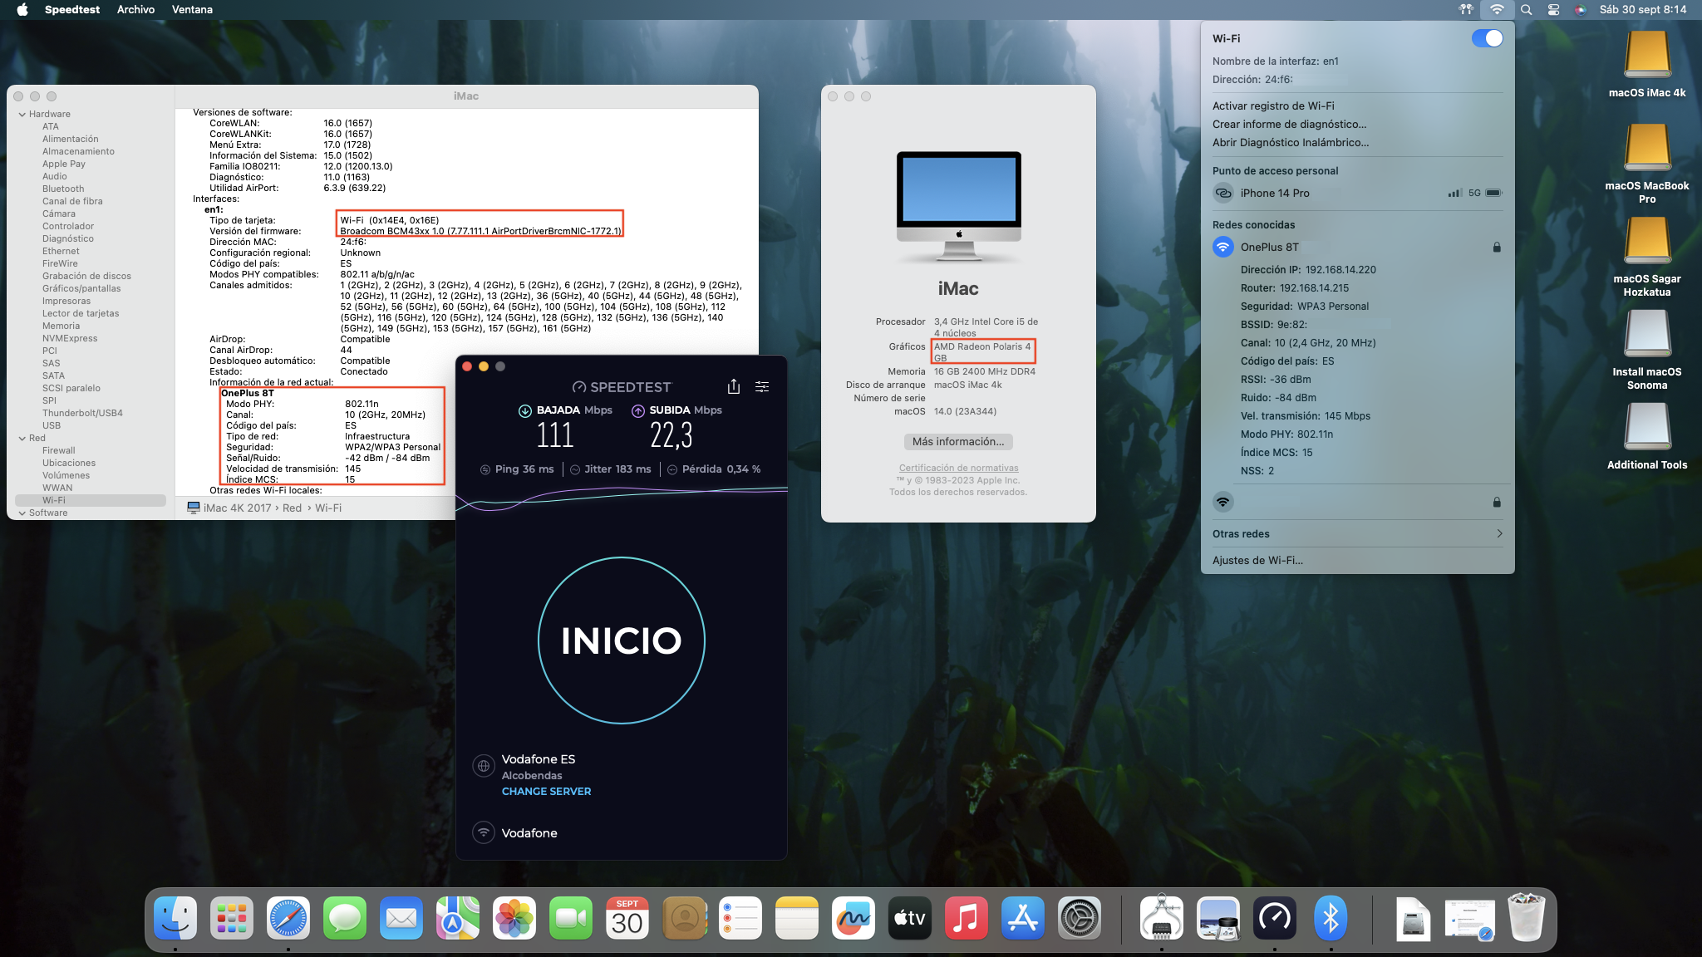Viewport: 1702px width, 957px height.
Task: Click the Speedtest gauge icon in the dock
Action: pyautogui.click(x=1275, y=918)
